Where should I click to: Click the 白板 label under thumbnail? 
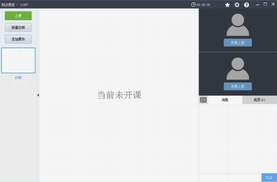18,78
